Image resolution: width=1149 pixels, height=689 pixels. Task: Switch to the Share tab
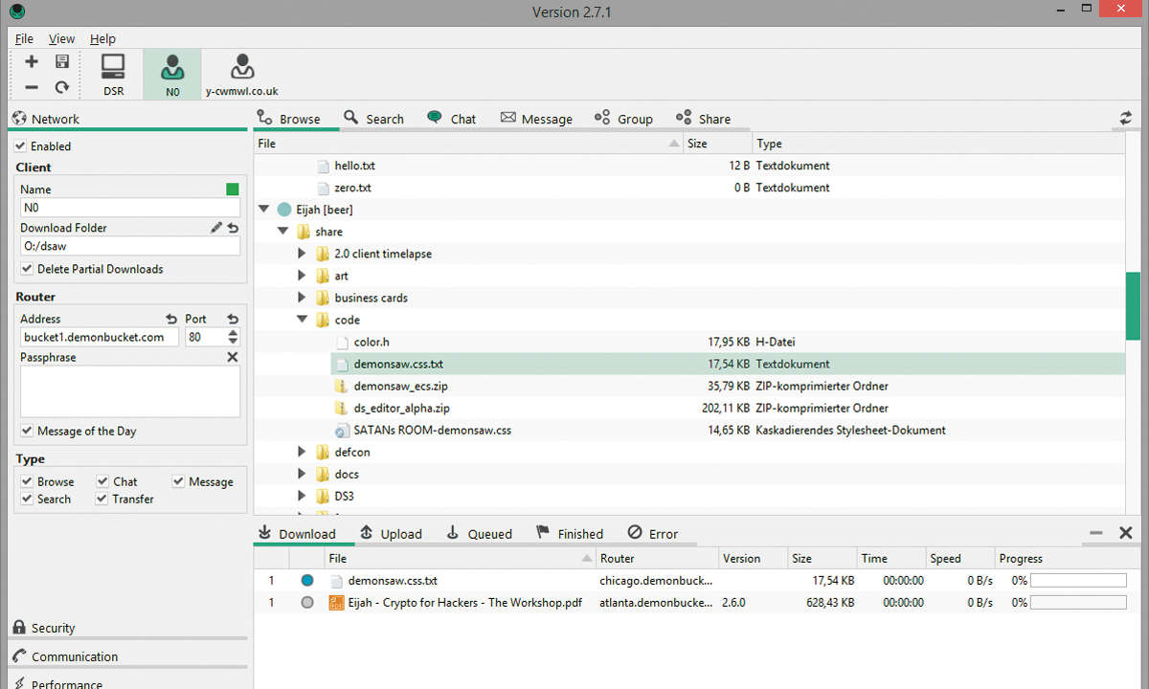(x=703, y=119)
